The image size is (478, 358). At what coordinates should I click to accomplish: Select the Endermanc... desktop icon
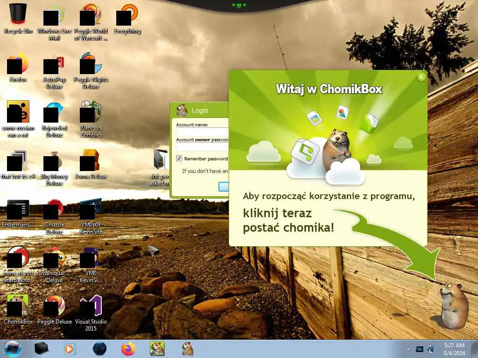pyautogui.click(x=18, y=213)
